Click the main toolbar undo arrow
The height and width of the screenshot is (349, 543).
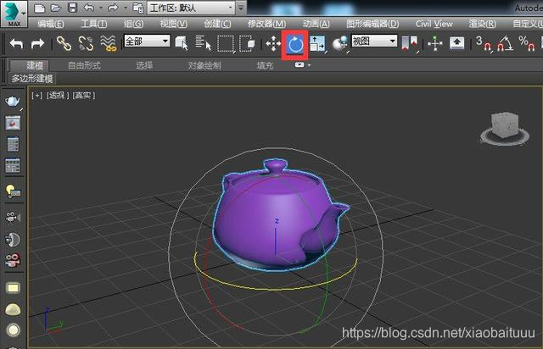click(x=16, y=43)
